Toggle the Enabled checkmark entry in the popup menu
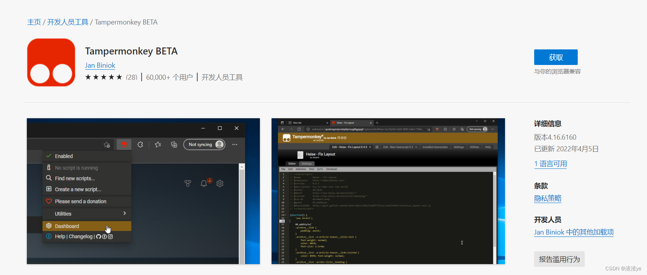Image resolution: width=647 pixels, height=275 pixels. 87,156
